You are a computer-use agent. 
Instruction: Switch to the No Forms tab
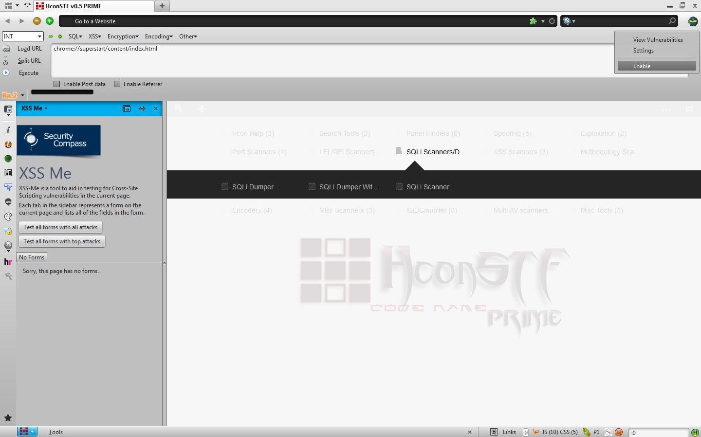pyautogui.click(x=31, y=257)
